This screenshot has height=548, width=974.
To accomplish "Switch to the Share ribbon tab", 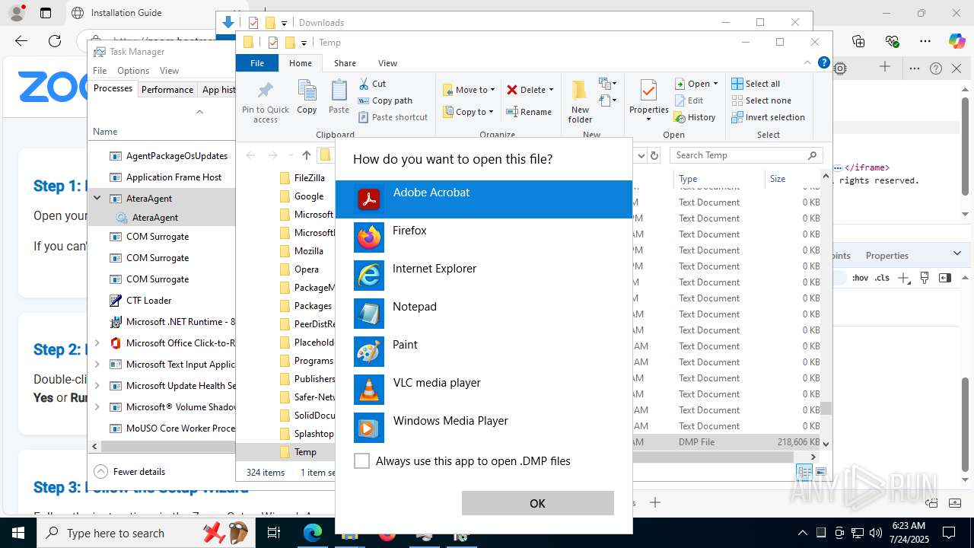I will [x=345, y=63].
